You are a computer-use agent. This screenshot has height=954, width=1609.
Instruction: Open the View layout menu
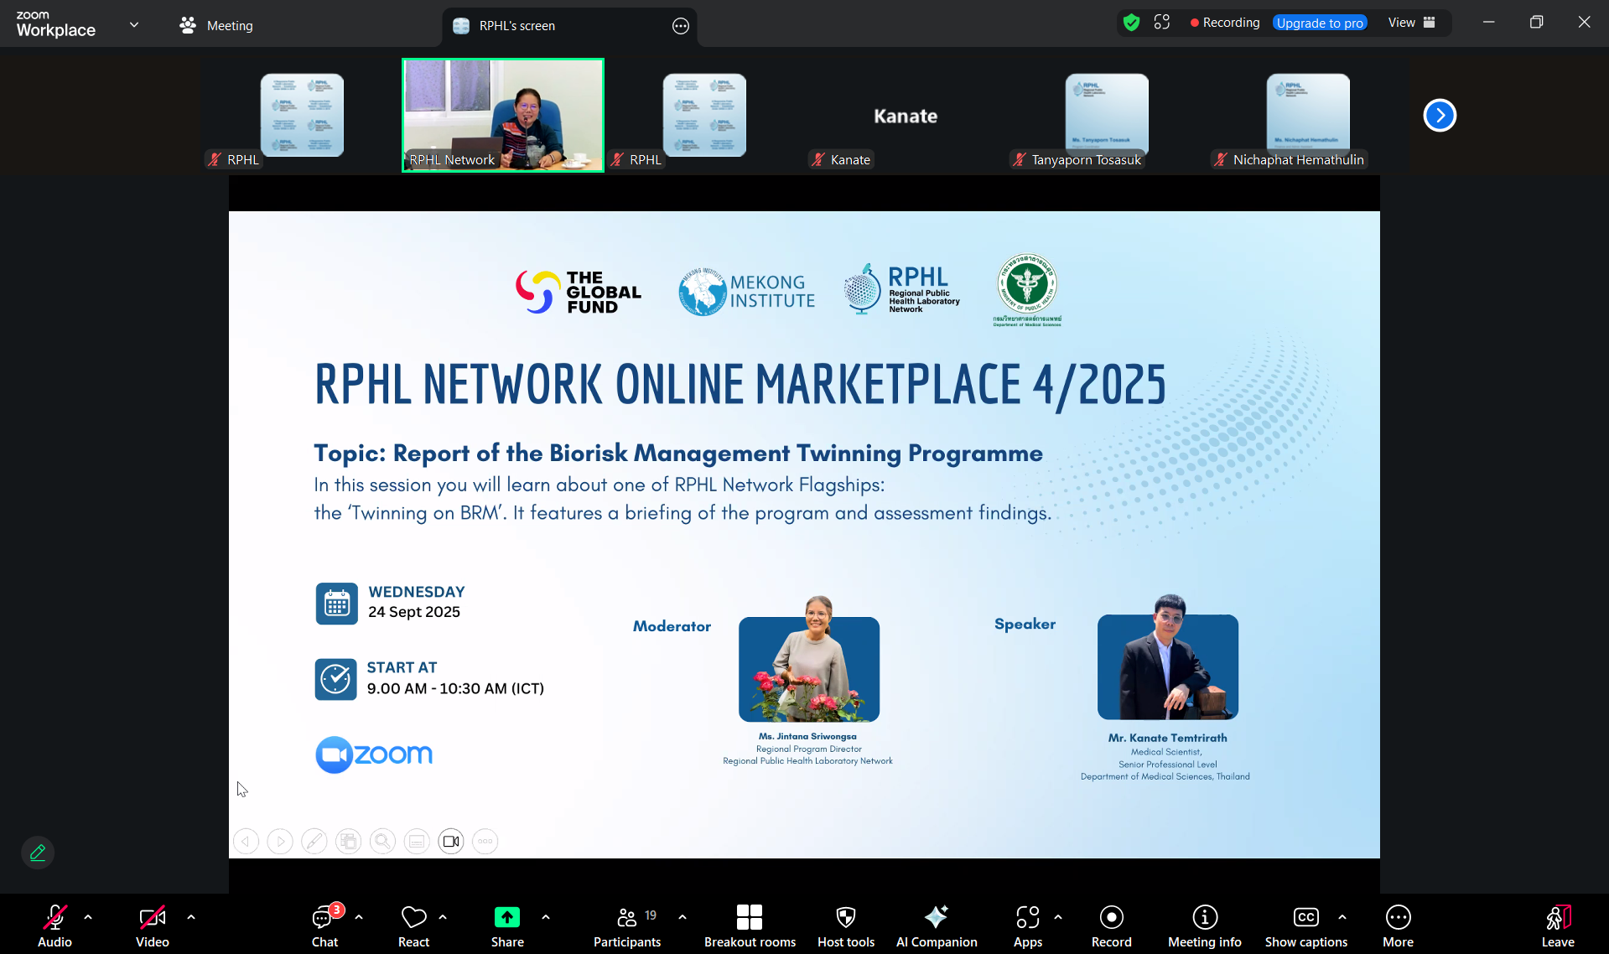[1411, 23]
